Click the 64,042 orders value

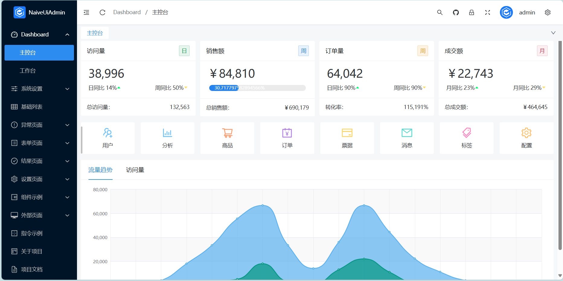coord(345,73)
